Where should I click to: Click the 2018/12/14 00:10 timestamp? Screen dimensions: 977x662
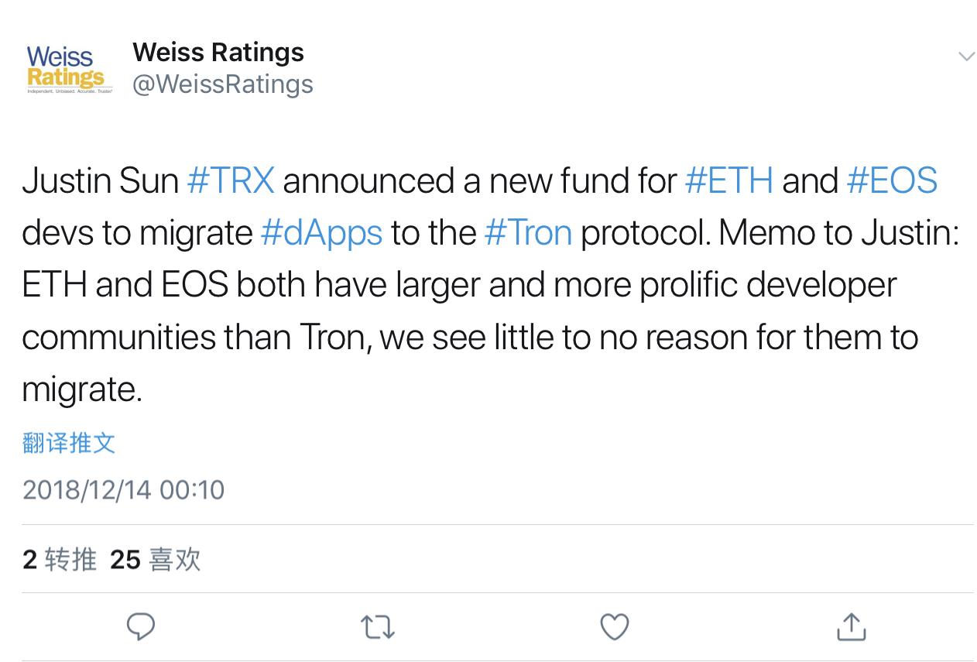tap(124, 489)
